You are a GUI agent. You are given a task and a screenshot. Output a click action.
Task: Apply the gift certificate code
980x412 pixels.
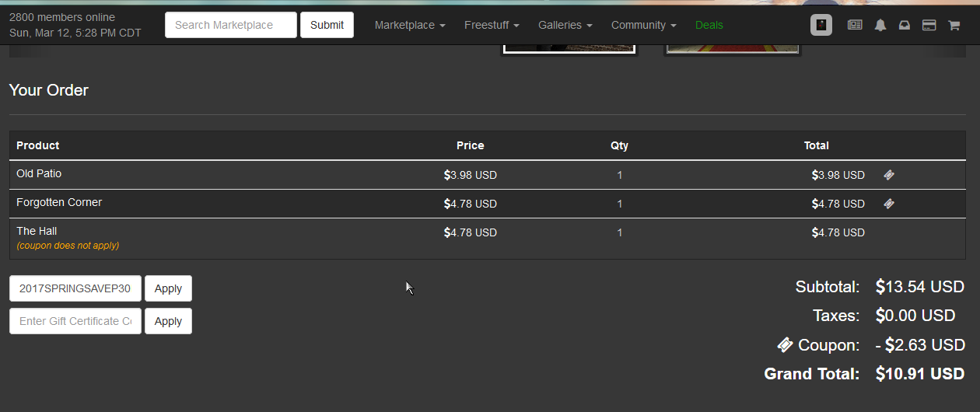click(x=168, y=321)
